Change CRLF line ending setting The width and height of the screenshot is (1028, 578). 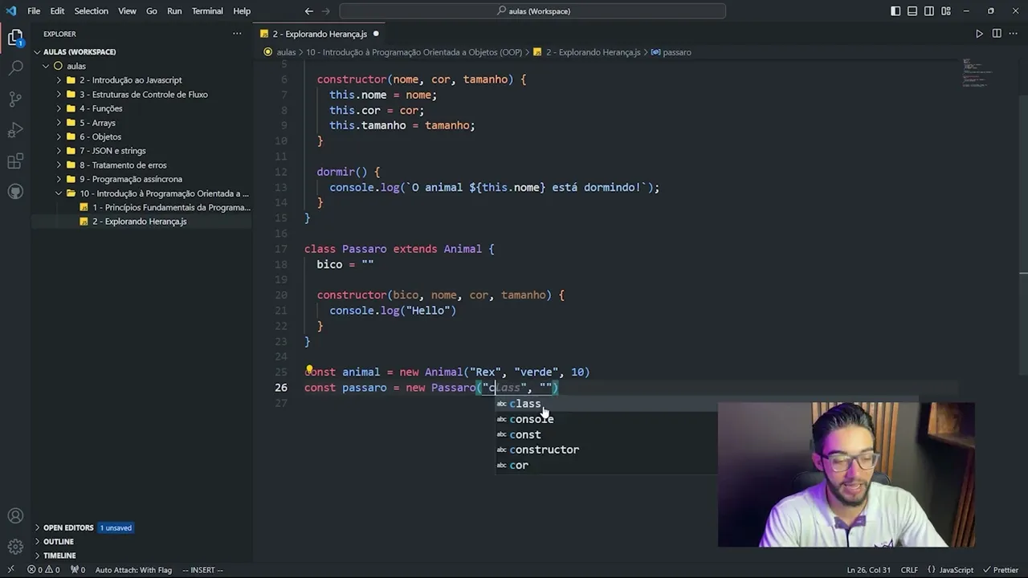pos(909,570)
